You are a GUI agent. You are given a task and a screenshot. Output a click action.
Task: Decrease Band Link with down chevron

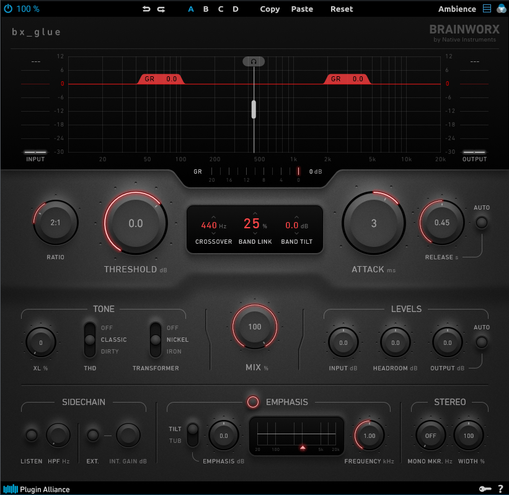point(255,233)
